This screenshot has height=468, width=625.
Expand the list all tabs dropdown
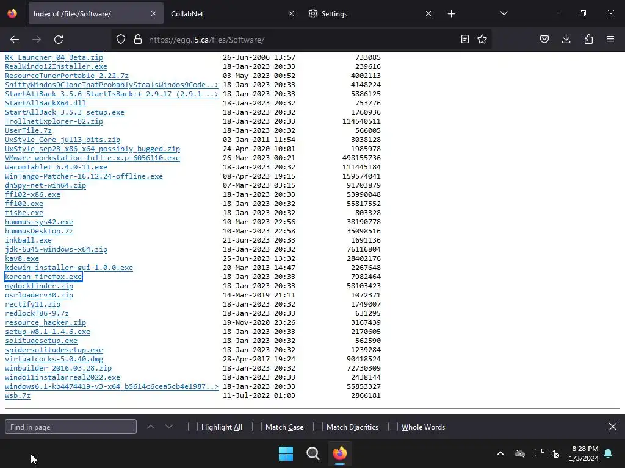[x=504, y=14]
